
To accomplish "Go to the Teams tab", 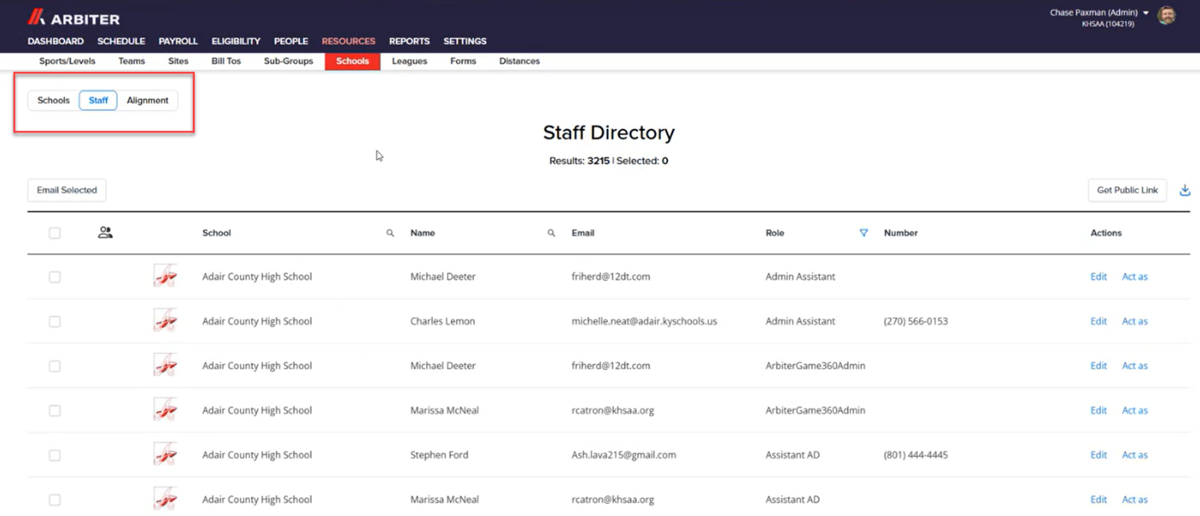I will (x=131, y=61).
